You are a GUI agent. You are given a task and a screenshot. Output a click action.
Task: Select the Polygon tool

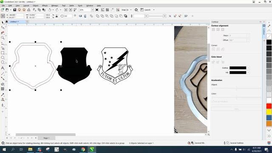(3, 62)
